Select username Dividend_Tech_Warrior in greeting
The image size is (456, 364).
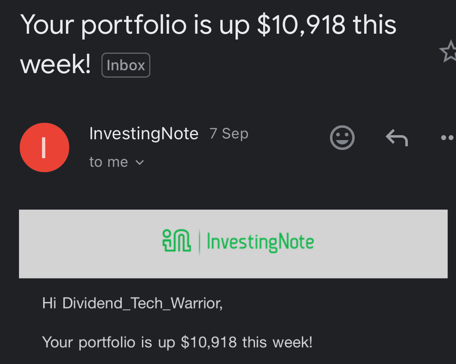(142, 303)
